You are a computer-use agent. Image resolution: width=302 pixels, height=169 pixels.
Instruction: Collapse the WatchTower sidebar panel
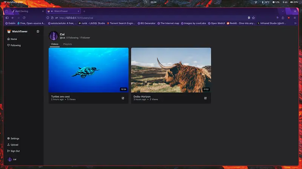[38, 32]
